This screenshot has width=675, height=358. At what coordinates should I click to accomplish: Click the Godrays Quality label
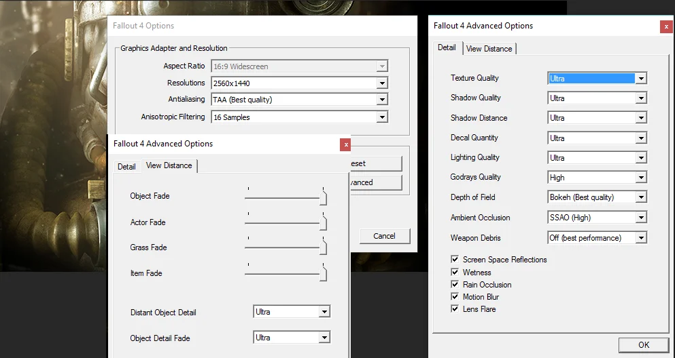click(x=476, y=177)
